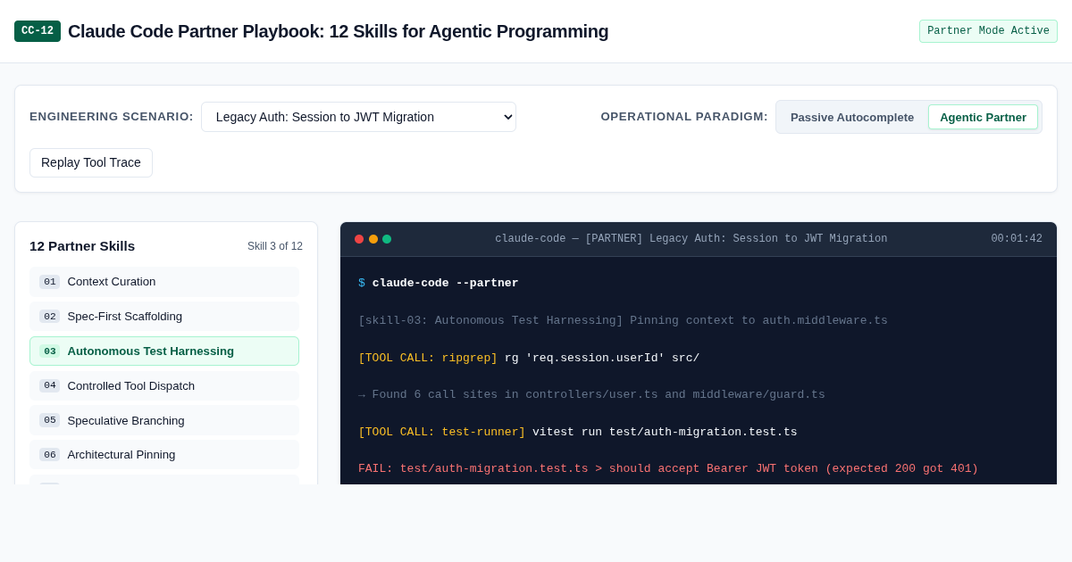Click the Replay Tool Trace button
Viewport: 1072px width, 562px height.
click(91, 162)
